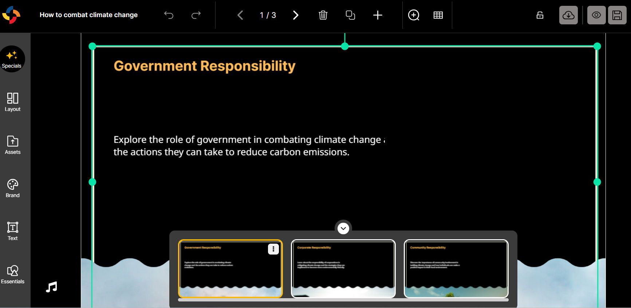The height and width of the screenshot is (308, 631).
Task: Go to the previous slide
Action: [240, 15]
